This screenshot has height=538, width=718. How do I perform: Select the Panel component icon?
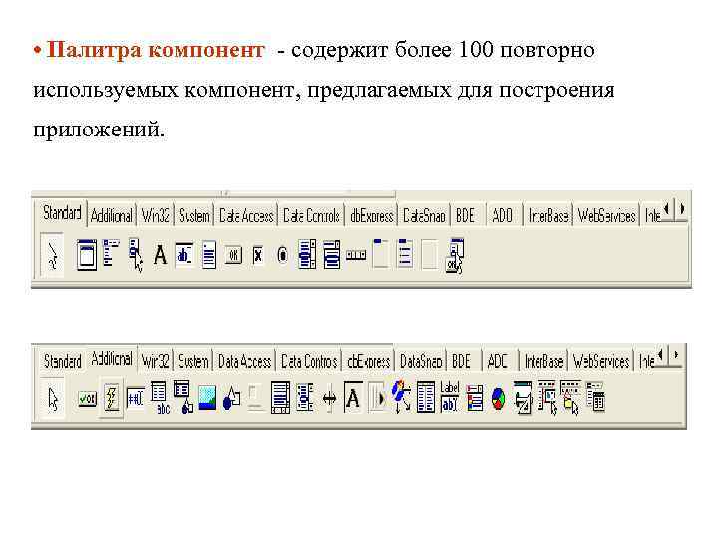click(x=430, y=254)
